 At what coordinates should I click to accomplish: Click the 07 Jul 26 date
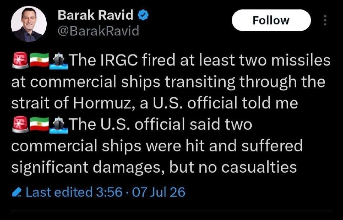(x=159, y=192)
